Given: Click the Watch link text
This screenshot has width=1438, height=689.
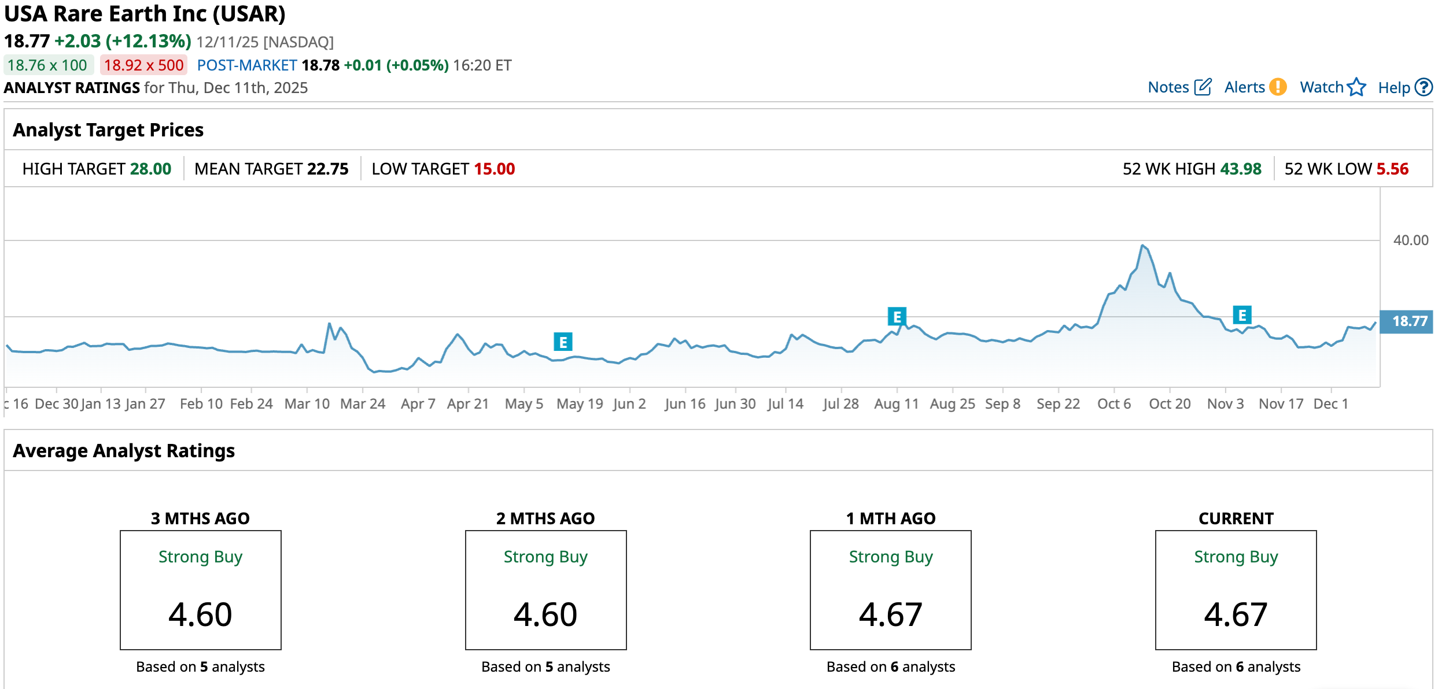Looking at the screenshot, I should click(x=1321, y=87).
